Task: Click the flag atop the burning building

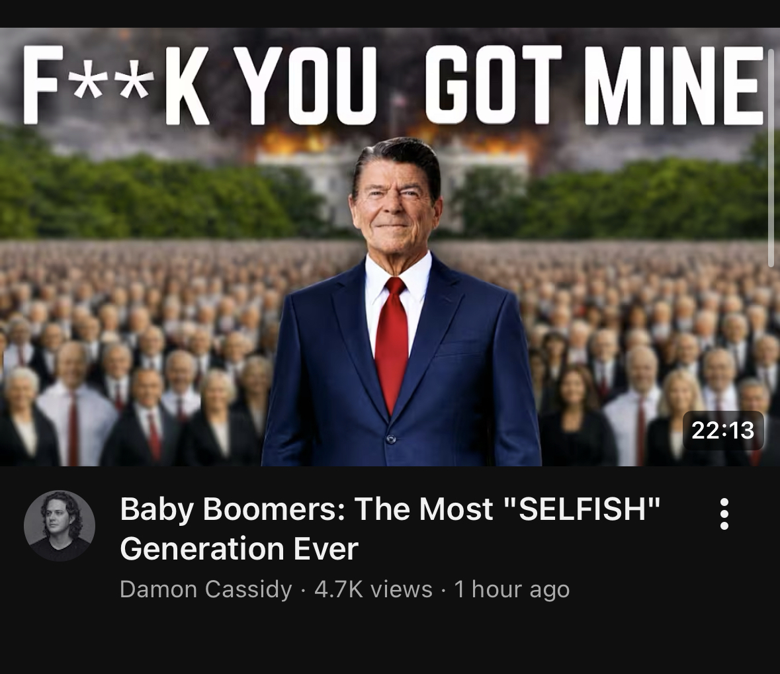Action: [398, 101]
